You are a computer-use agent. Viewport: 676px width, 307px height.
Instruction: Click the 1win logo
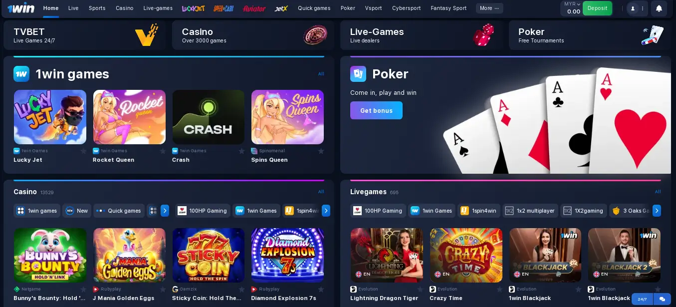[20, 8]
